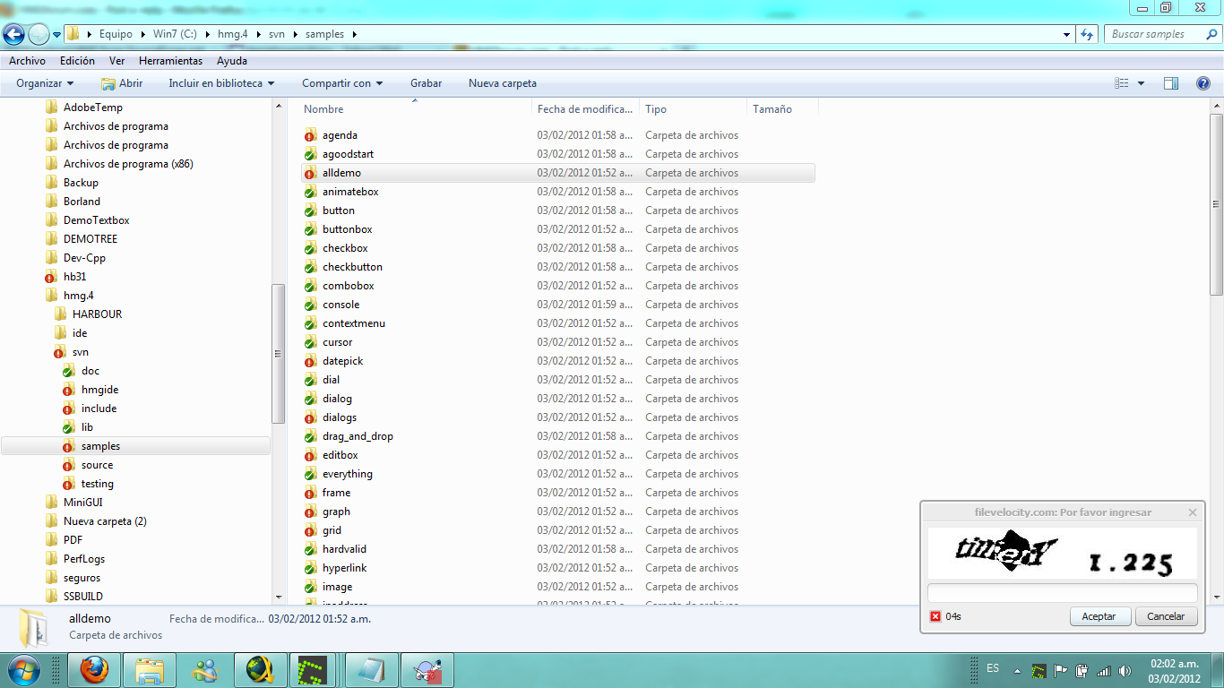Select the agenda folder icon
1224x688 pixels.
click(x=310, y=135)
